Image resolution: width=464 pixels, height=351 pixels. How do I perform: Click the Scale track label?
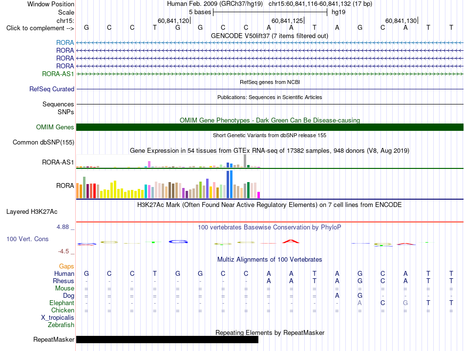click(x=66, y=12)
